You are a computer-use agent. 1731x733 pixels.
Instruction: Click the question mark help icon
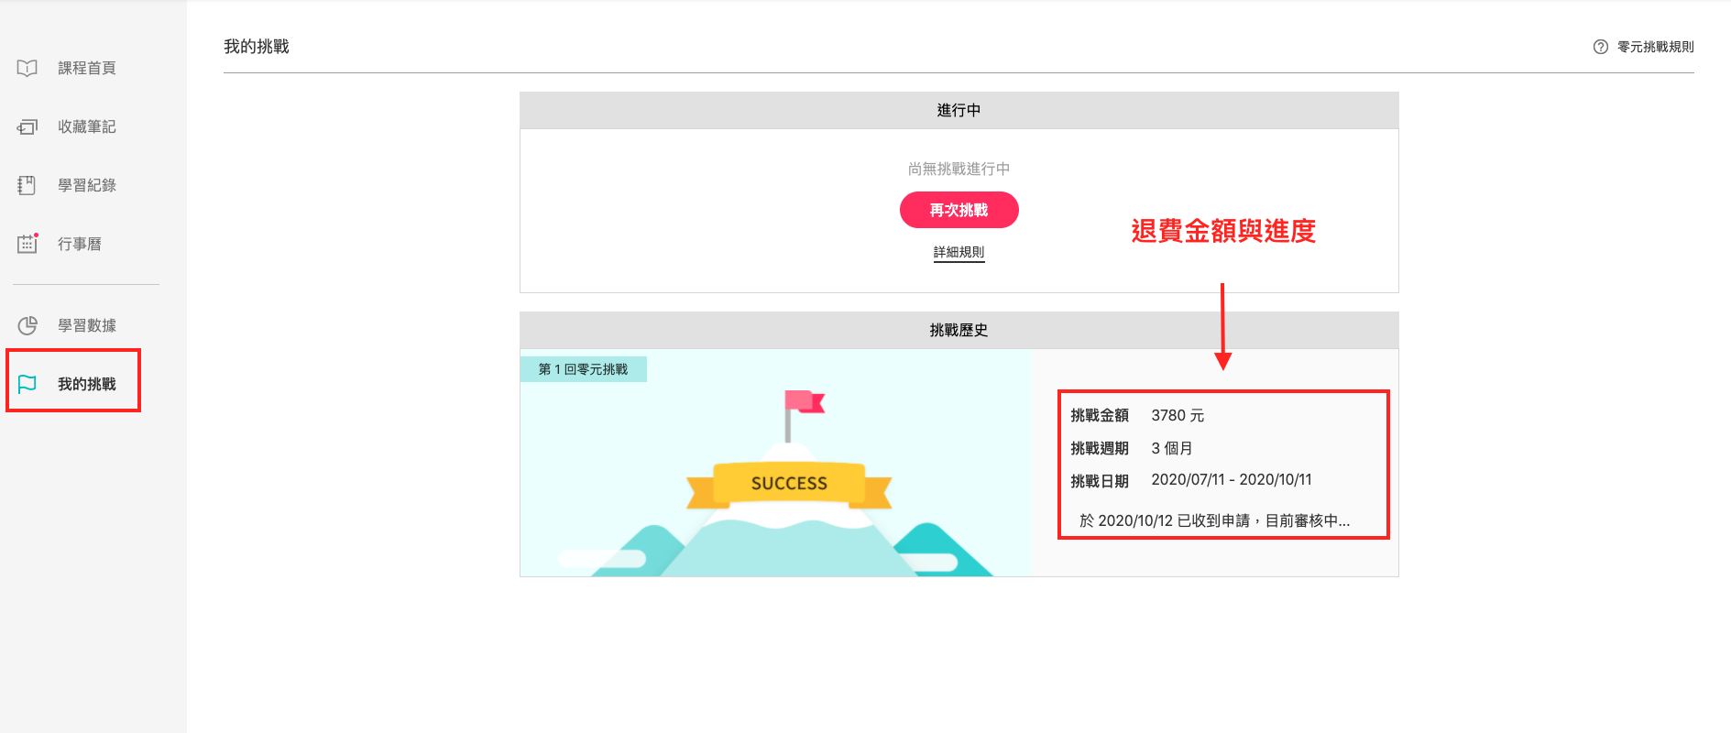1600,47
